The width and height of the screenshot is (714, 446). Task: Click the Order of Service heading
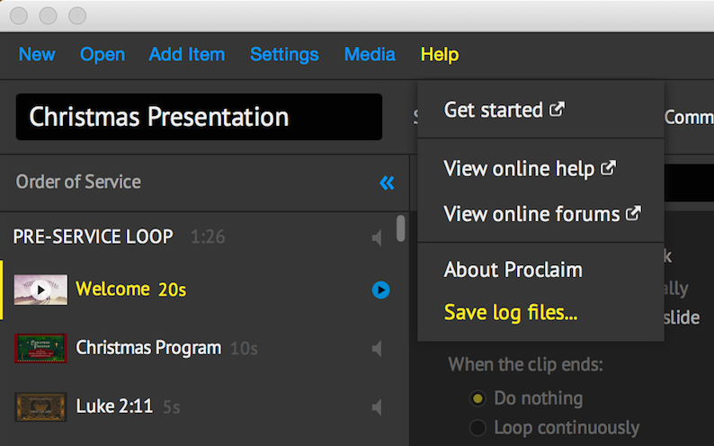pyautogui.click(x=78, y=182)
